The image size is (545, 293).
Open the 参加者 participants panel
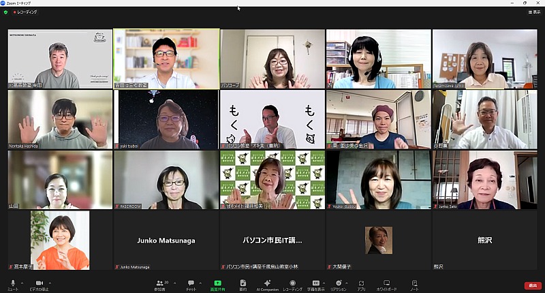tap(162, 283)
